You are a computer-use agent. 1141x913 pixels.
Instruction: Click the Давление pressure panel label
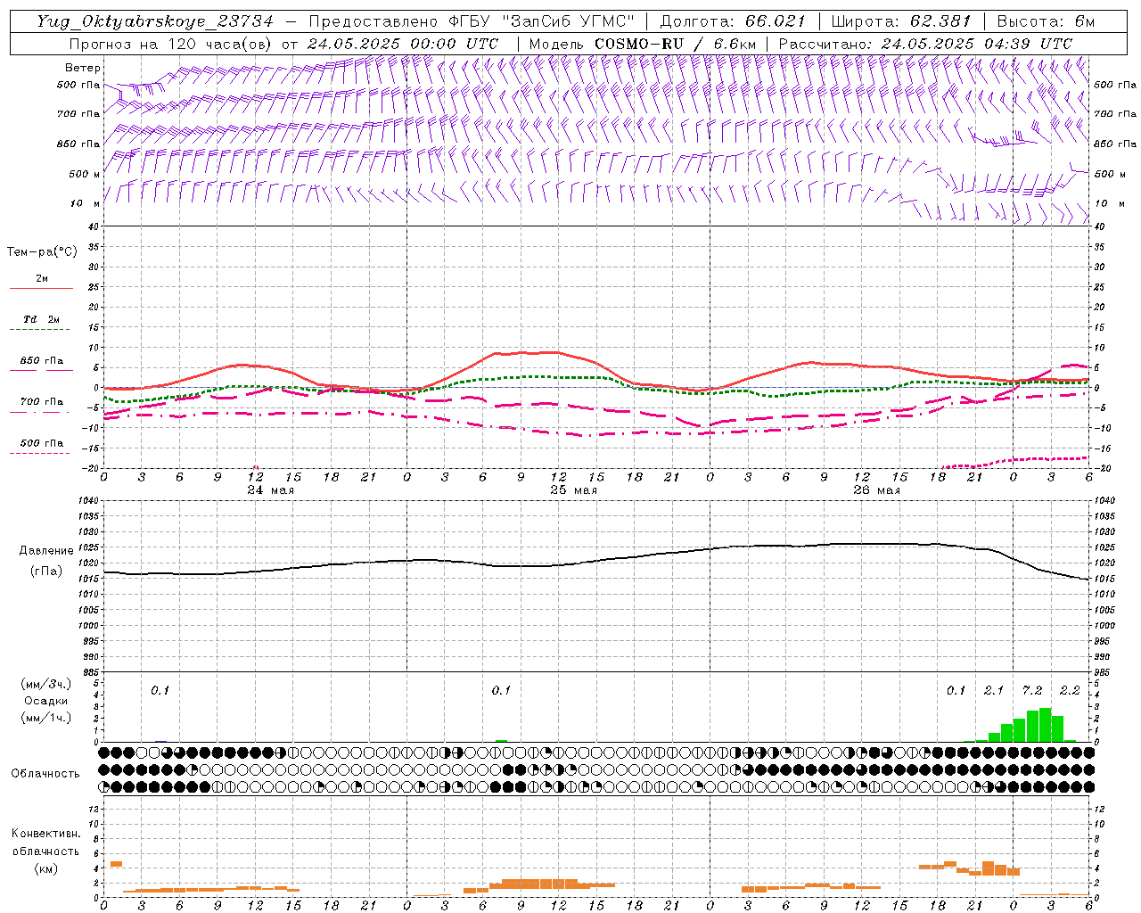click(x=45, y=551)
